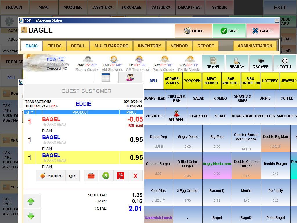Open the customers people icon tab
Image resolution: width=297 pixels, height=223 pixels.
pos(130,78)
